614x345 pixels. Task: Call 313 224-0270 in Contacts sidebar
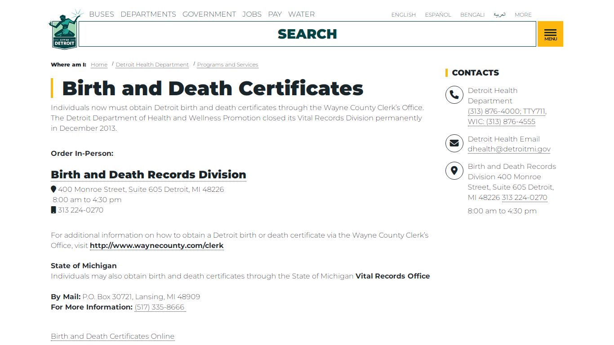coord(524,197)
